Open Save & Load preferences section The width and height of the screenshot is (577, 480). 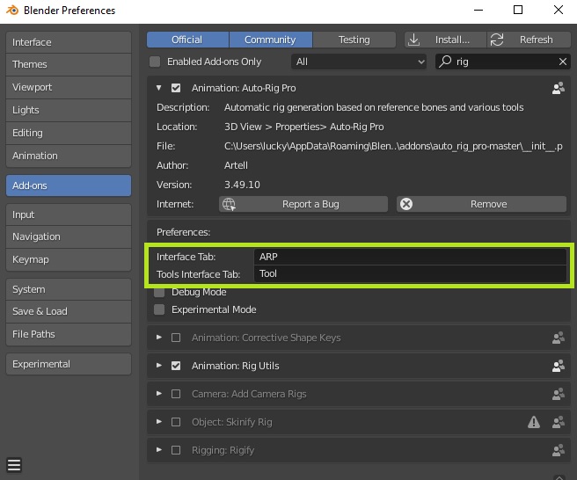[69, 311]
